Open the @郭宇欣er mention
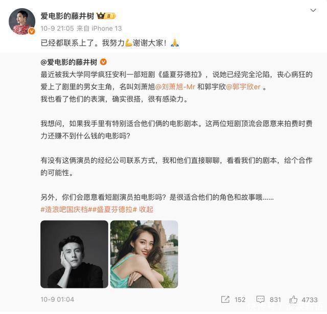The height and width of the screenshot is (314, 327). (243, 87)
